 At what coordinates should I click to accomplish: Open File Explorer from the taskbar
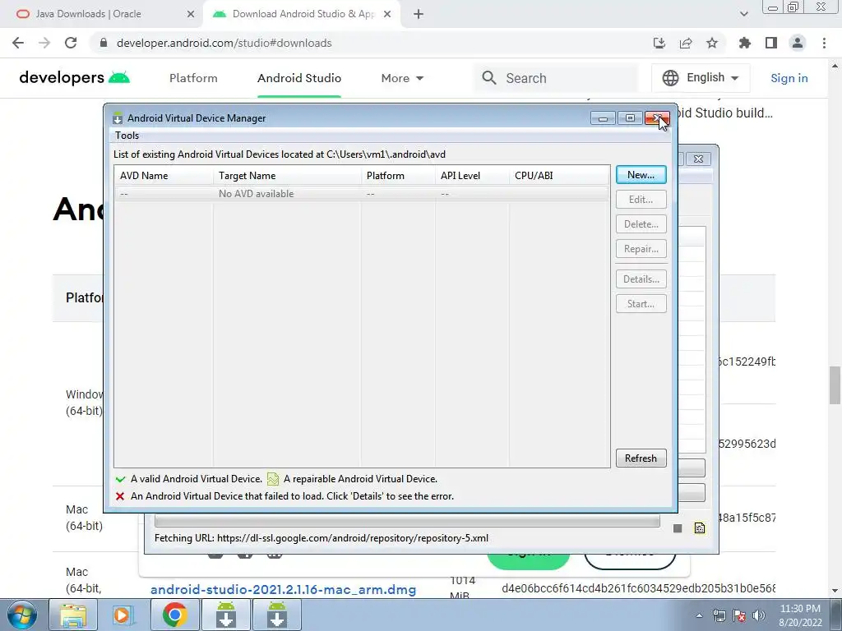point(73,615)
